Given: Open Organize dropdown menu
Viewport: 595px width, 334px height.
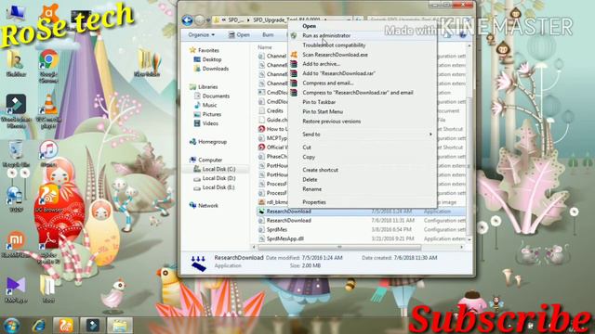Looking at the screenshot, I should tap(201, 34).
